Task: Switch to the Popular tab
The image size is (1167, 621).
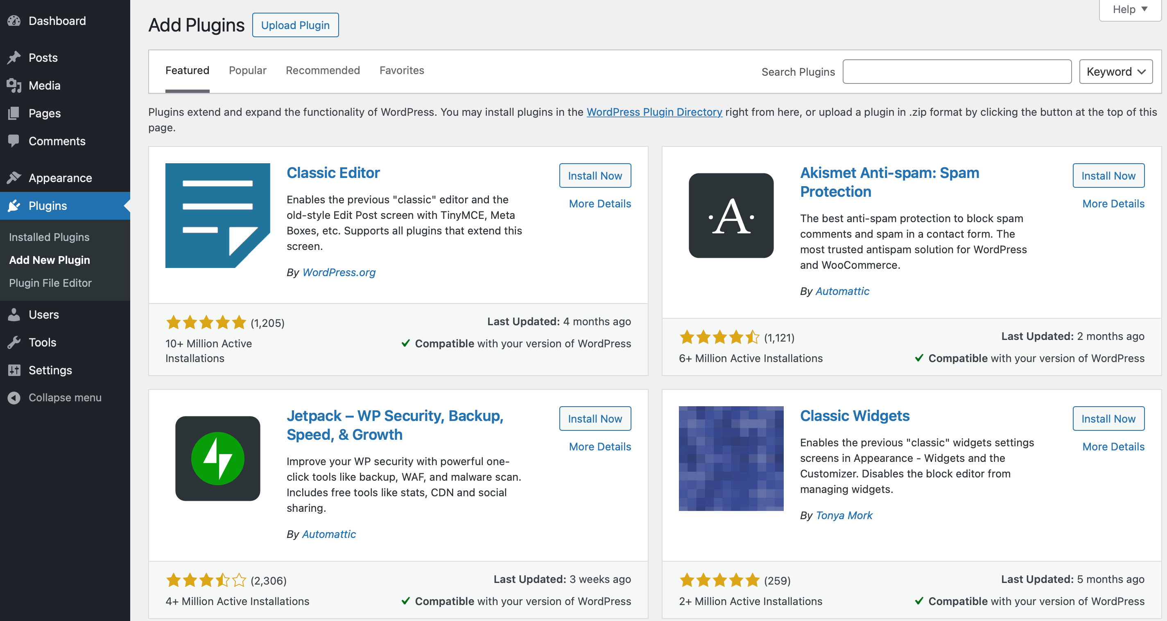Action: [x=247, y=70]
